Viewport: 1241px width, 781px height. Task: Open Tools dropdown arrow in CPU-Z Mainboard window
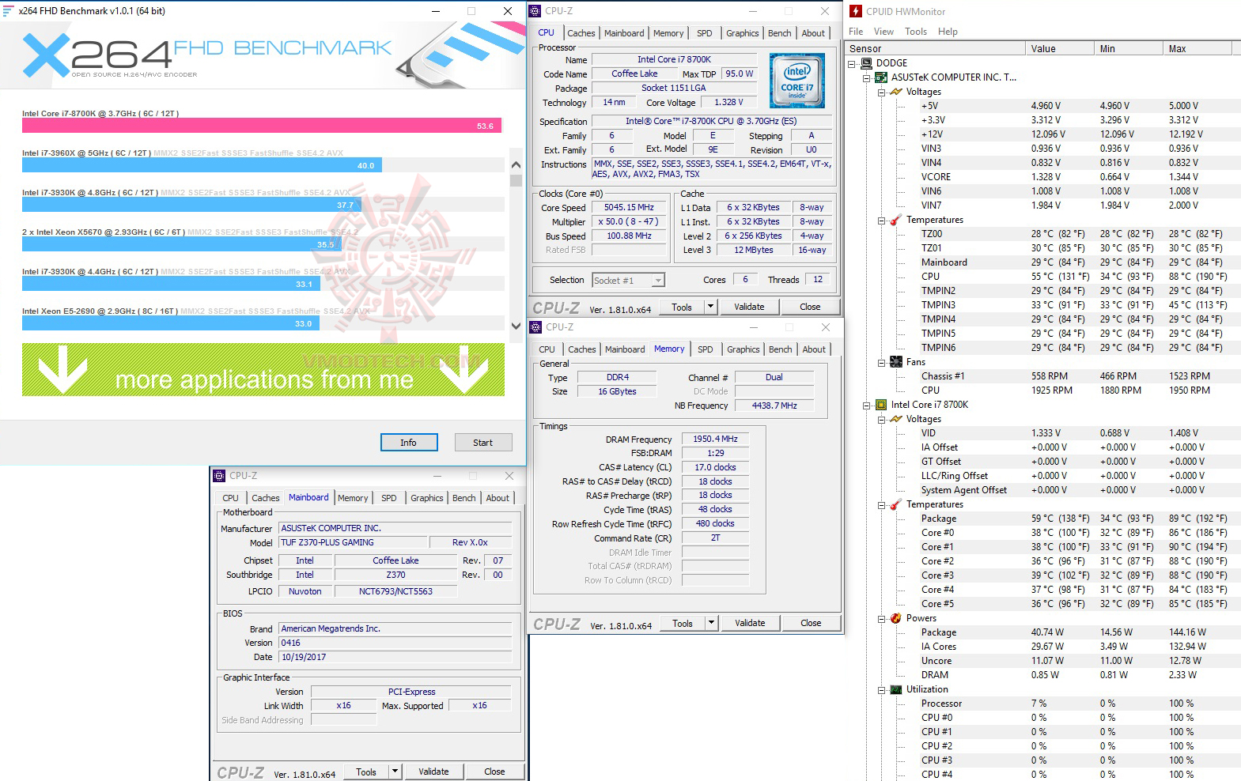click(395, 772)
